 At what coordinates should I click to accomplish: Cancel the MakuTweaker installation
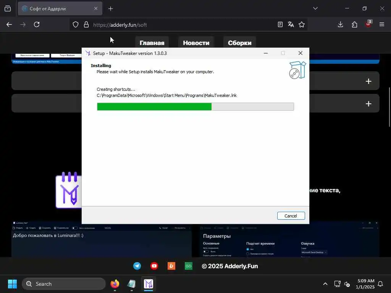pos(291,216)
